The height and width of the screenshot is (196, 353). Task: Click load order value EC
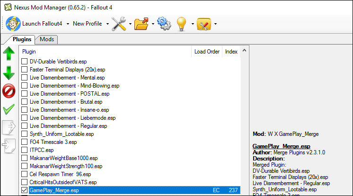click(x=216, y=190)
